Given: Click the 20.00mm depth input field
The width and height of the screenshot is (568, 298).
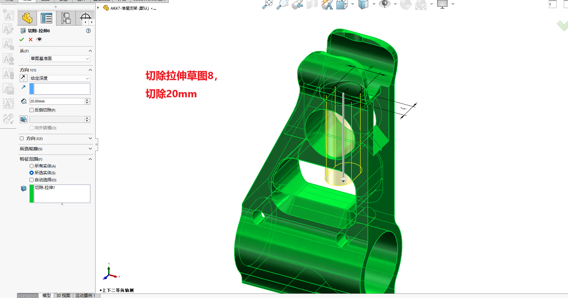Looking at the screenshot, I should point(57,101).
